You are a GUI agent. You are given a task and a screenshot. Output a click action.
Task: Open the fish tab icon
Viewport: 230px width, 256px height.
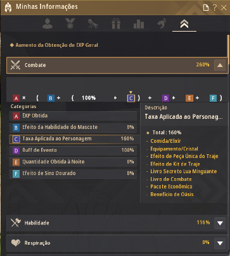pyautogui.click(x=162, y=23)
